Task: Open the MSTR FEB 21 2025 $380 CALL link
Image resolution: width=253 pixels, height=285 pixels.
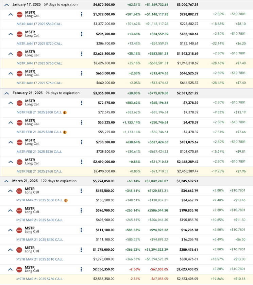Action: [x=39, y=132]
